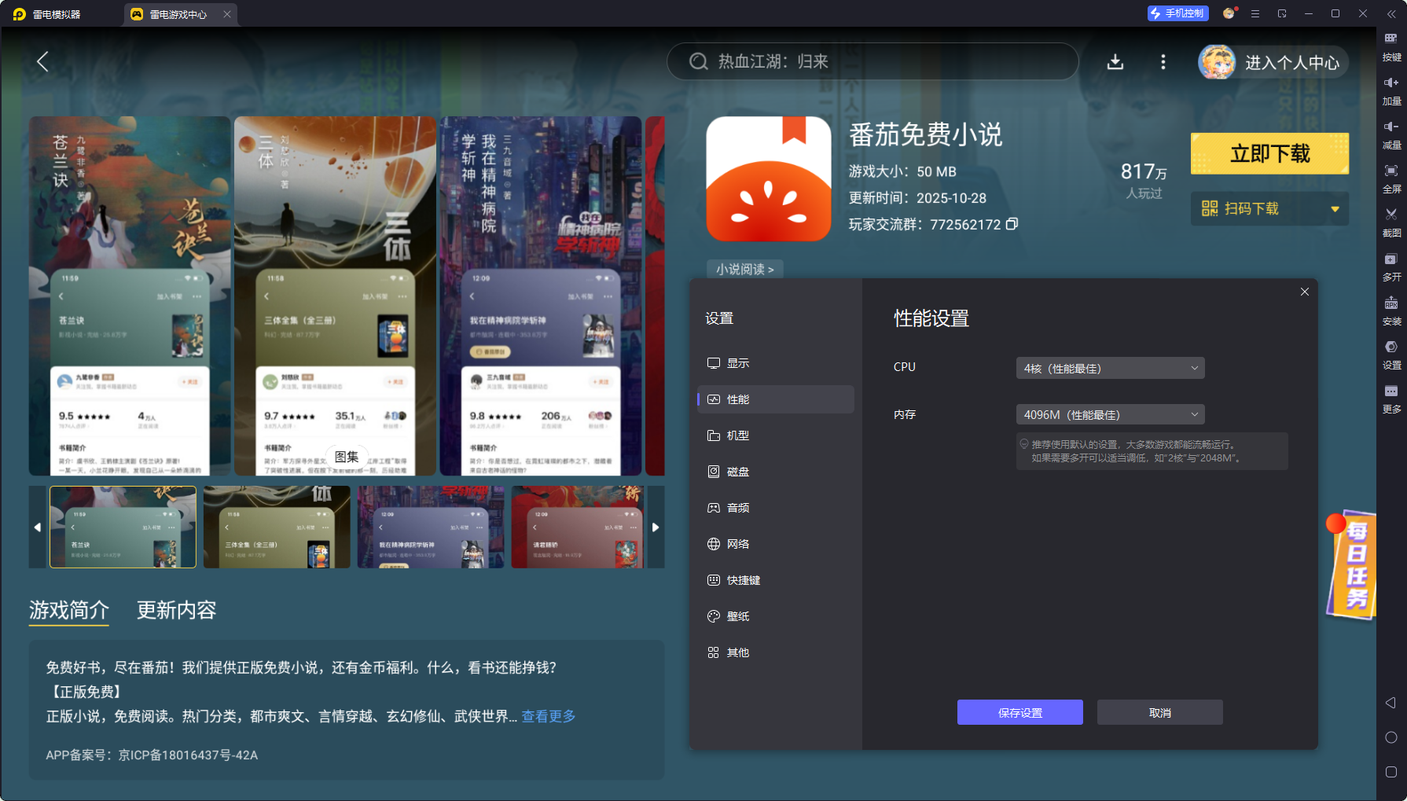Open the download manager icon beside search
The width and height of the screenshot is (1407, 801).
coord(1115,62)
